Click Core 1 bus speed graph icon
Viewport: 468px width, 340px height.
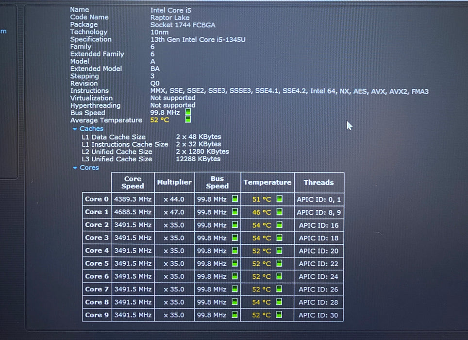235,212
